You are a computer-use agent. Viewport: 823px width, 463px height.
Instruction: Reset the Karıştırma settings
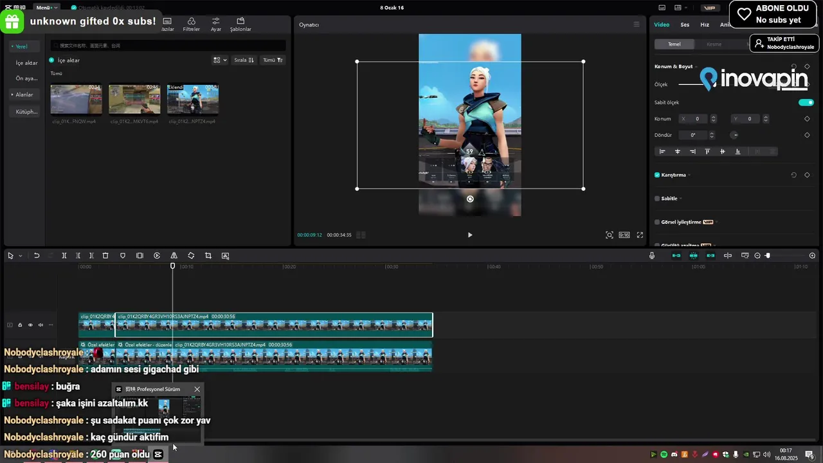point(793,175)
